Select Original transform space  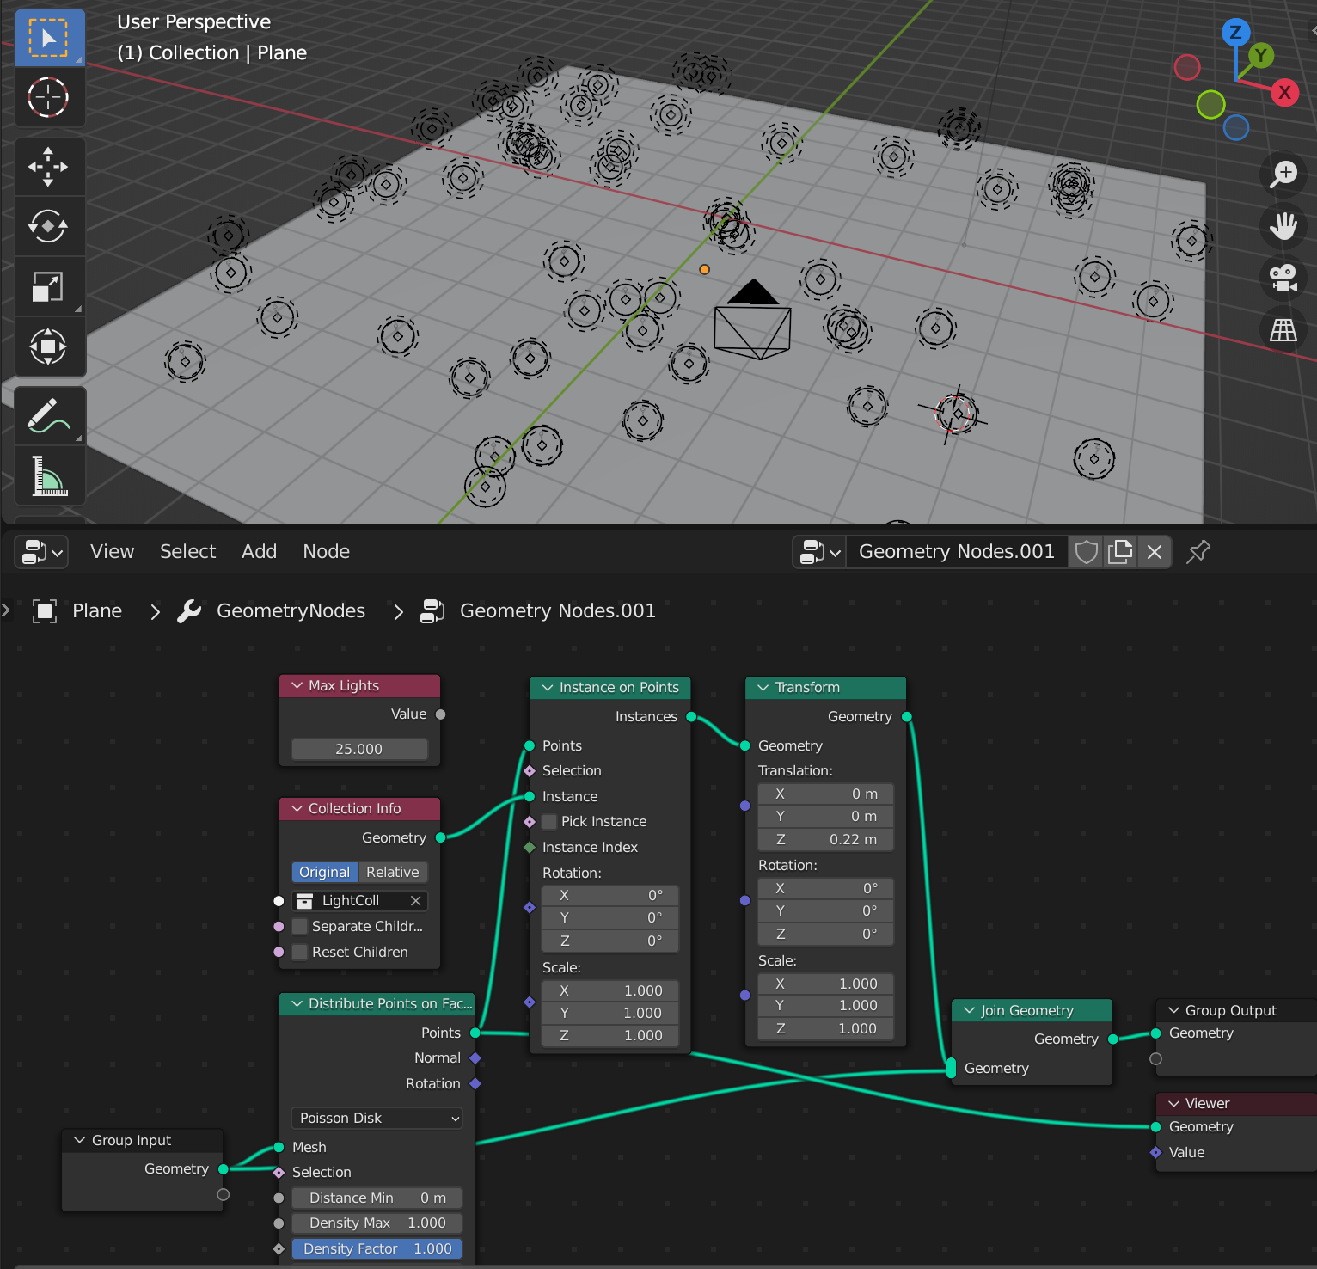point(324,873)
